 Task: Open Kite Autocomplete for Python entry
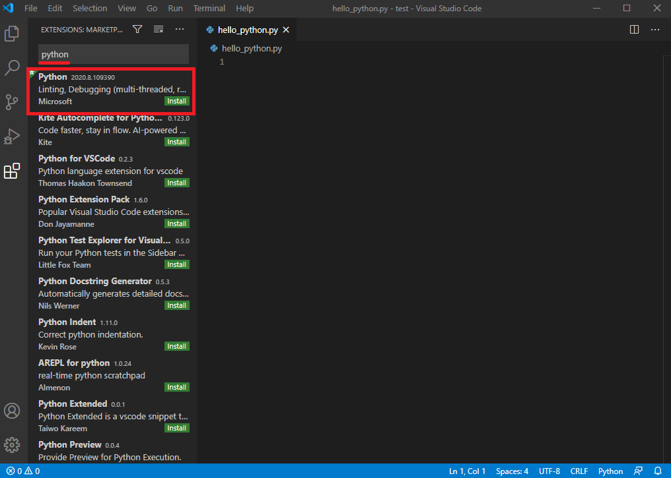point(112,131)
